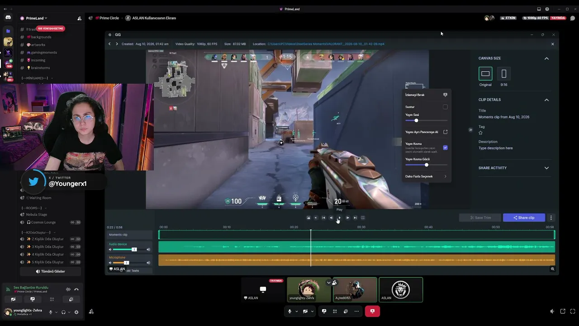Select 9:16 canvas size
The image size is (579, 326).
click(x=504, y=73)
